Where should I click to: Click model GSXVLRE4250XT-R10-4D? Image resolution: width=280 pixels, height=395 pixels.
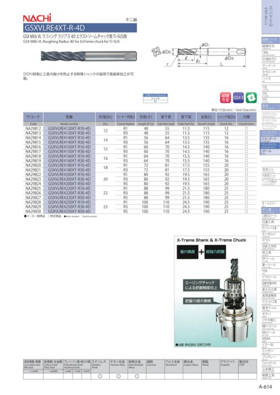pyautogui.click(x=69, y=202)
